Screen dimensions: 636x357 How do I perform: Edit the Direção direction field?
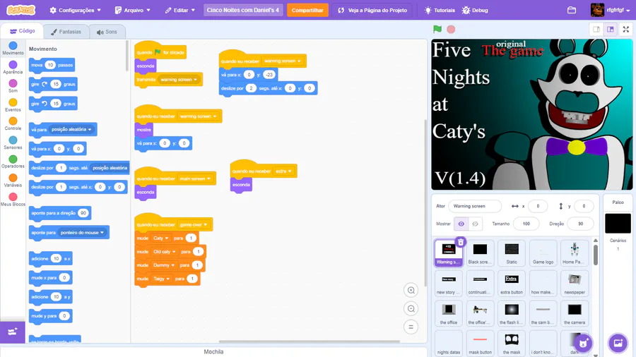[x=580, y=224]
